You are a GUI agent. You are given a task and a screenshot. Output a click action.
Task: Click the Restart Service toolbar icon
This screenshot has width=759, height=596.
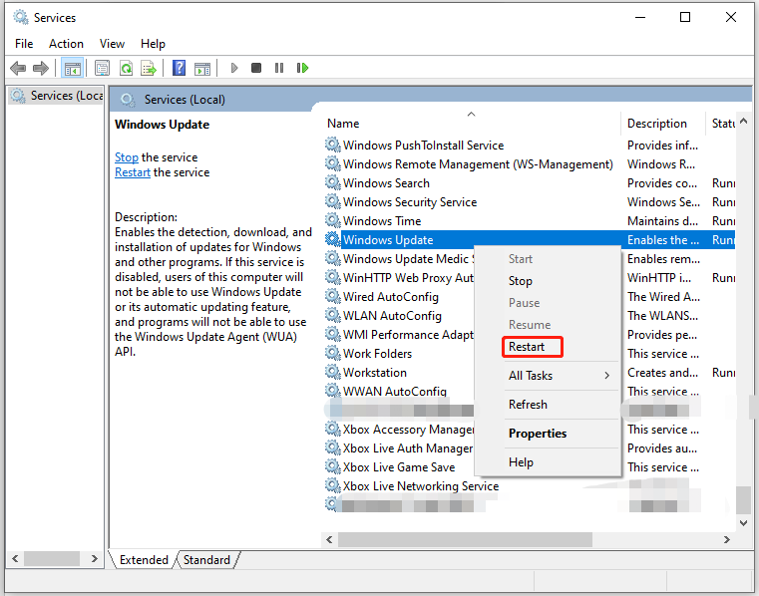pos(302,68)
